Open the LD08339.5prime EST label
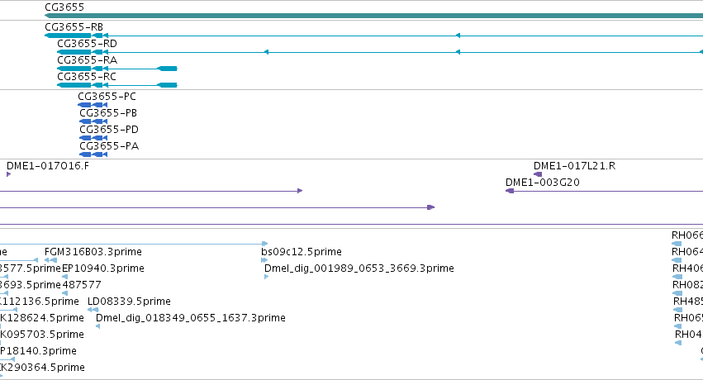This screenshot has height=380, width=703. (x=129, y=302)
